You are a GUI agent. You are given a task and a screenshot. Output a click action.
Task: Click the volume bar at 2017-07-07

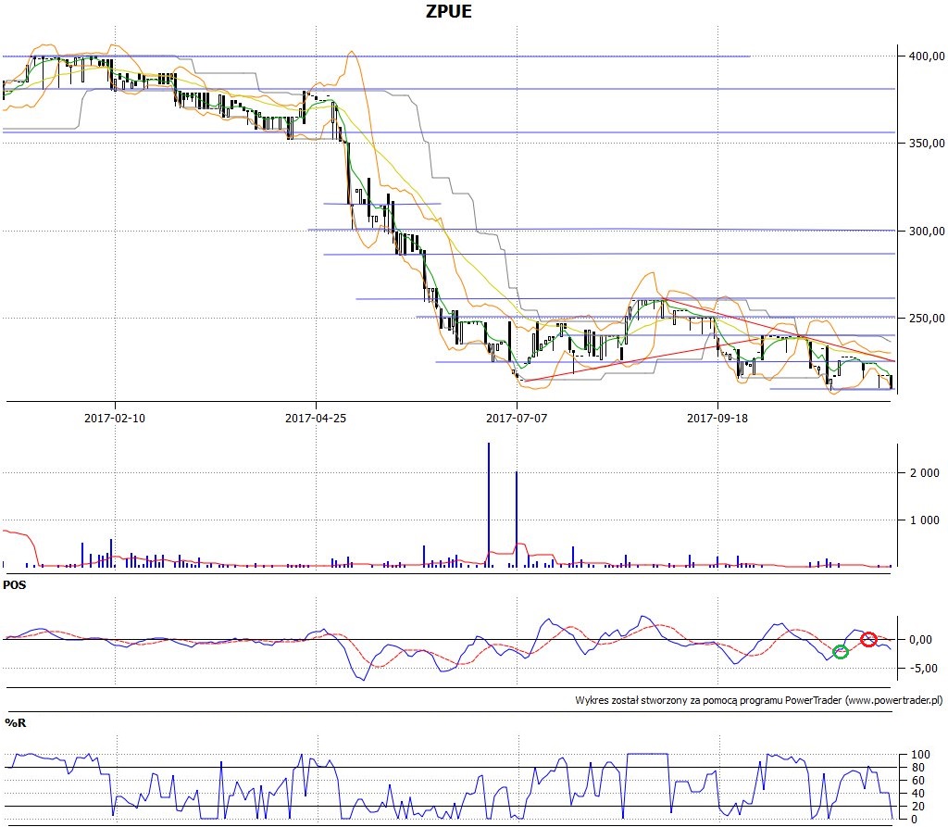click(x=517, y=519)
